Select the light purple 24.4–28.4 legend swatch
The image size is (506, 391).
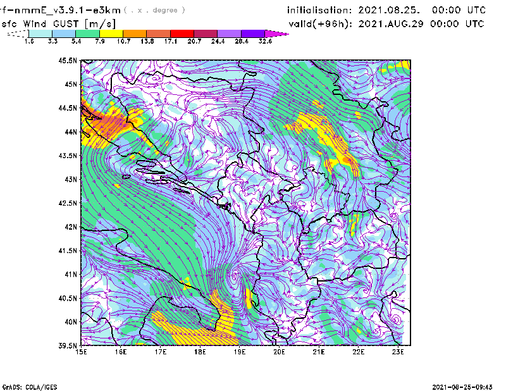(x=229, y=34)
